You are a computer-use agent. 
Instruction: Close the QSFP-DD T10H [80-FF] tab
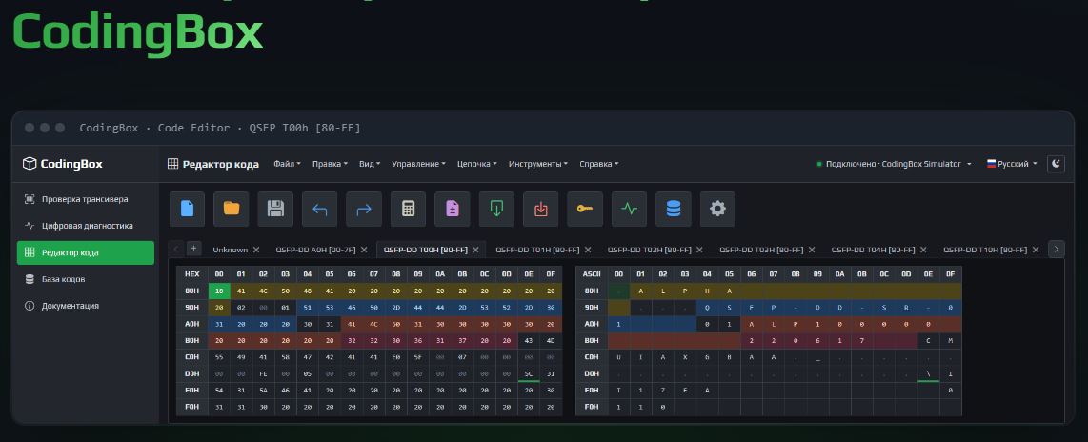[x=1036, y=250]
